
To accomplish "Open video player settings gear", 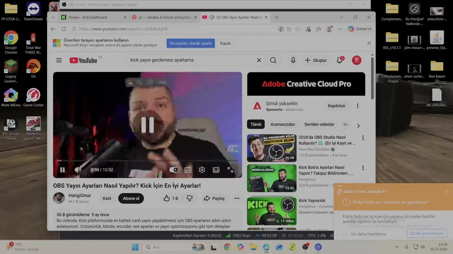I will [202, 170].
